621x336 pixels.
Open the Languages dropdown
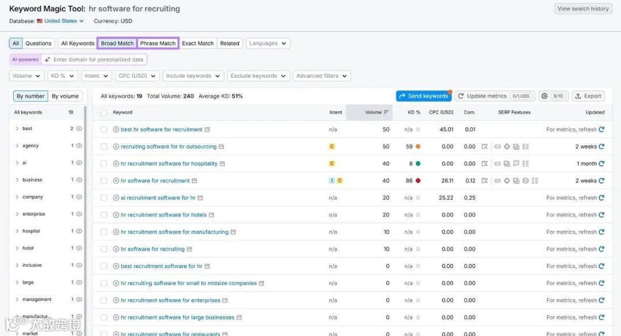click(268, 43)
